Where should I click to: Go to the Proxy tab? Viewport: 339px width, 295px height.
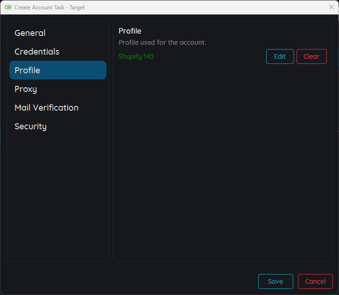26,89
